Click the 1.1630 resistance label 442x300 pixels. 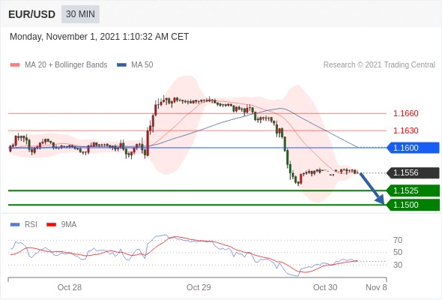[405, 130]
